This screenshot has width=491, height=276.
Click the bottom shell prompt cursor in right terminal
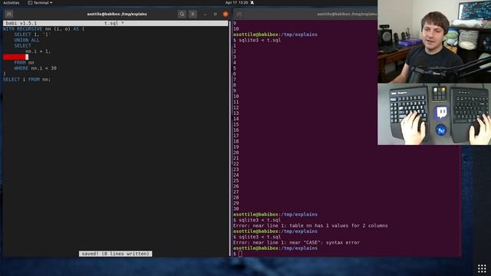click(x=240, y=254)
